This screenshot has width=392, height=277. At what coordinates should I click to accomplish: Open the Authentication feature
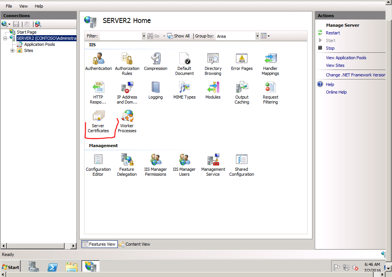[98, 62]
